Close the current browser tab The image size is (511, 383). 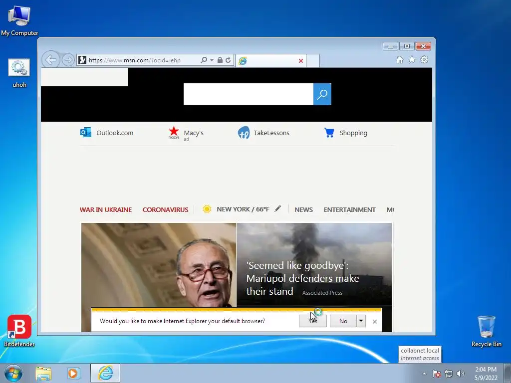(x=301, y=61)
